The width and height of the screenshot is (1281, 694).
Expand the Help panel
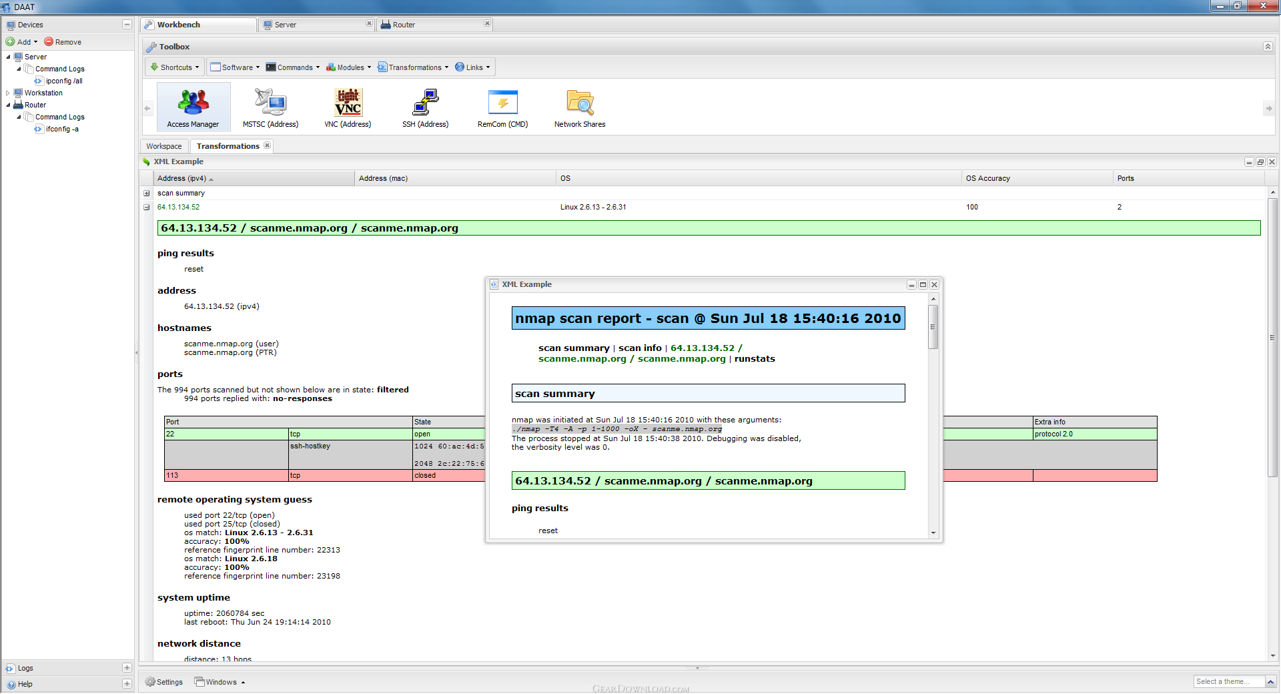pyautogui.click(x=127, y=684)
